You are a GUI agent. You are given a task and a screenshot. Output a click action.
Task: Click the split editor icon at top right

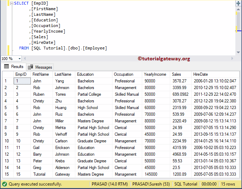point(238,4)
